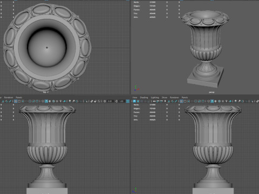
Task: Click Use All Lights in lower-right viewport toolbar
Action: 227,101
